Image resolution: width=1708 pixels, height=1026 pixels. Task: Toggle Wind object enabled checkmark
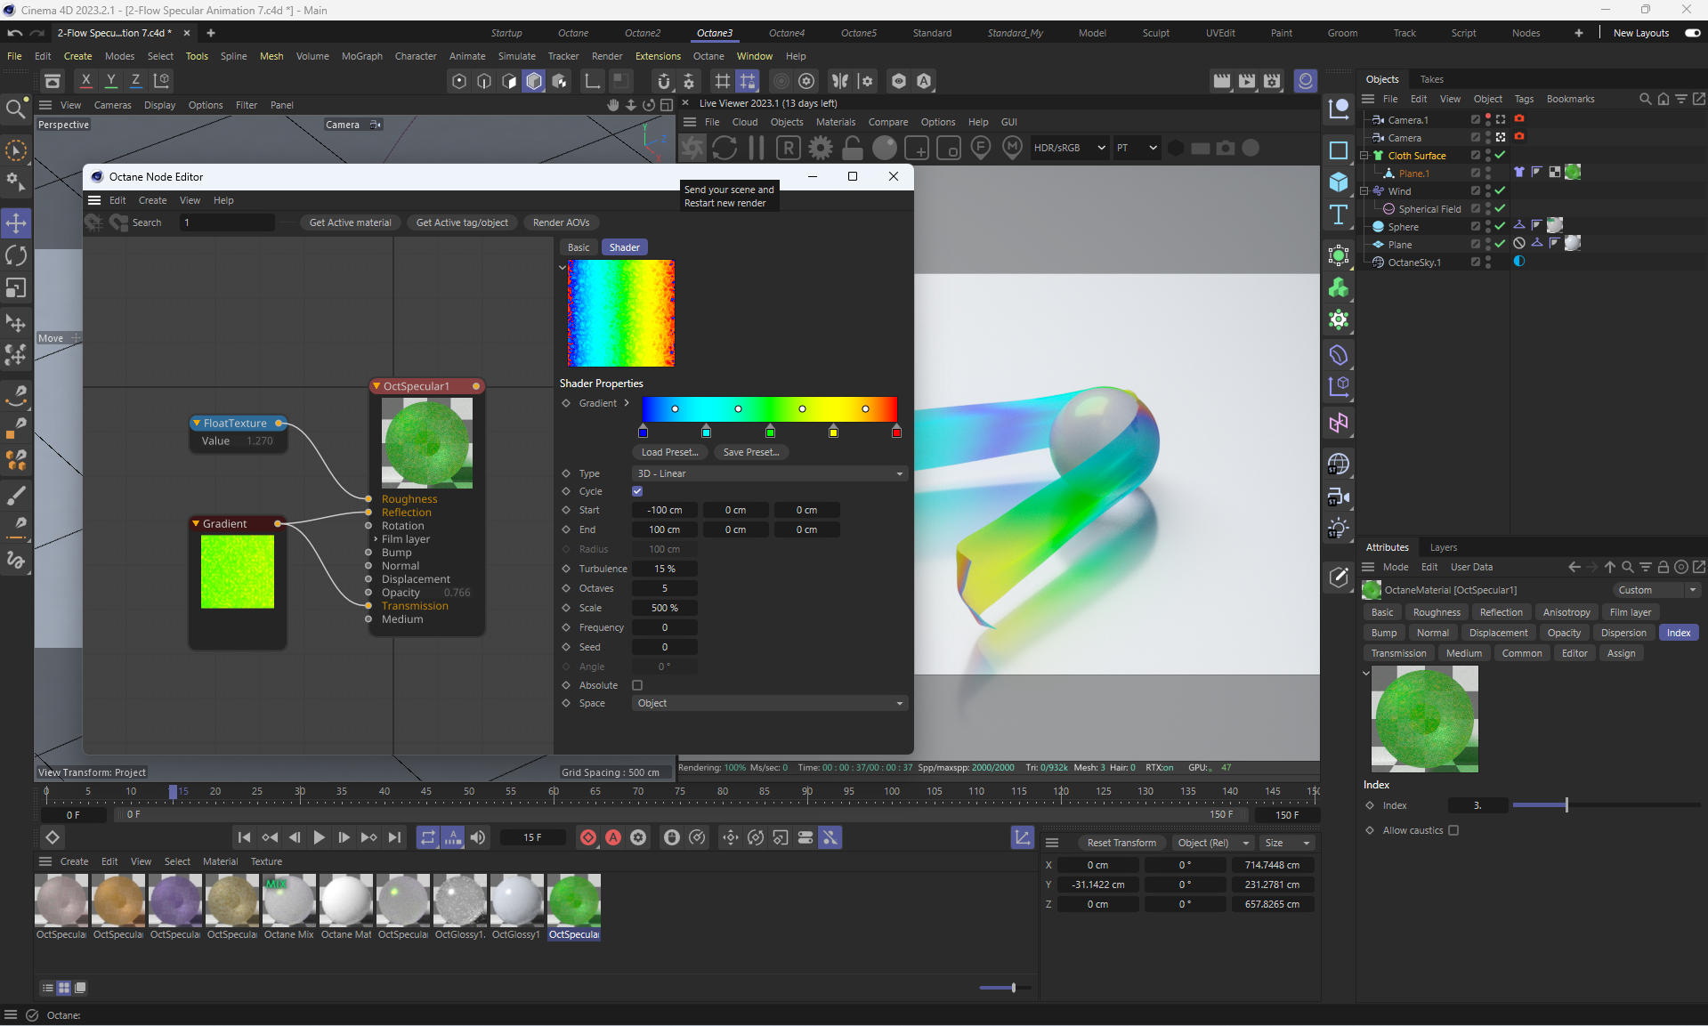[x=1501, y=190]
